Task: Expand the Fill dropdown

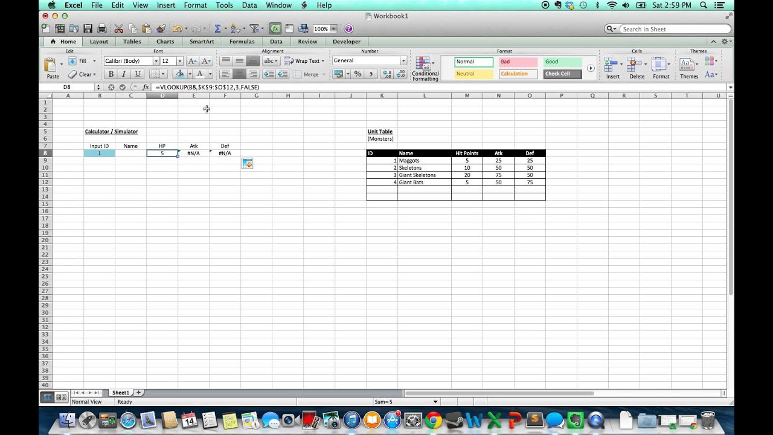Action: pyautogui.click(x=94, y=61)
